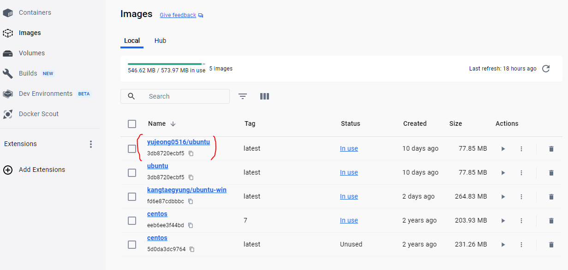568x270 pixels.
Task: Run the kangtaegyung/ubuntu-win image
Action: coord(503,197)
